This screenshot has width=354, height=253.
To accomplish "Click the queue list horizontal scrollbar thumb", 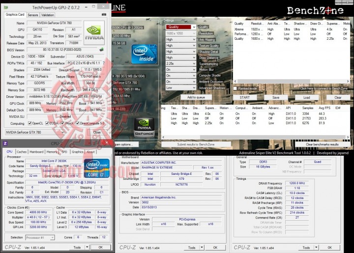I will (274, 81).
